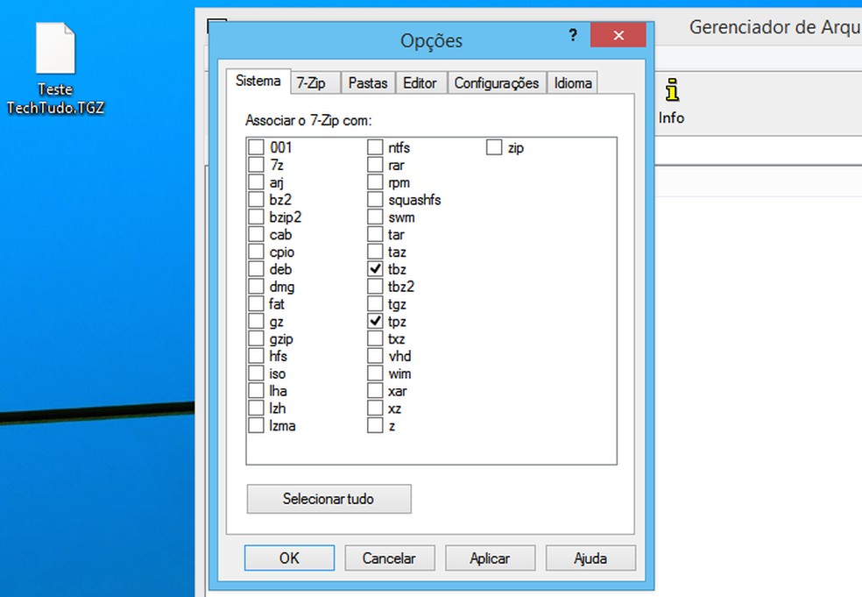Open the 7-Zip tab
862x597 pixels.
click(311, 83)
